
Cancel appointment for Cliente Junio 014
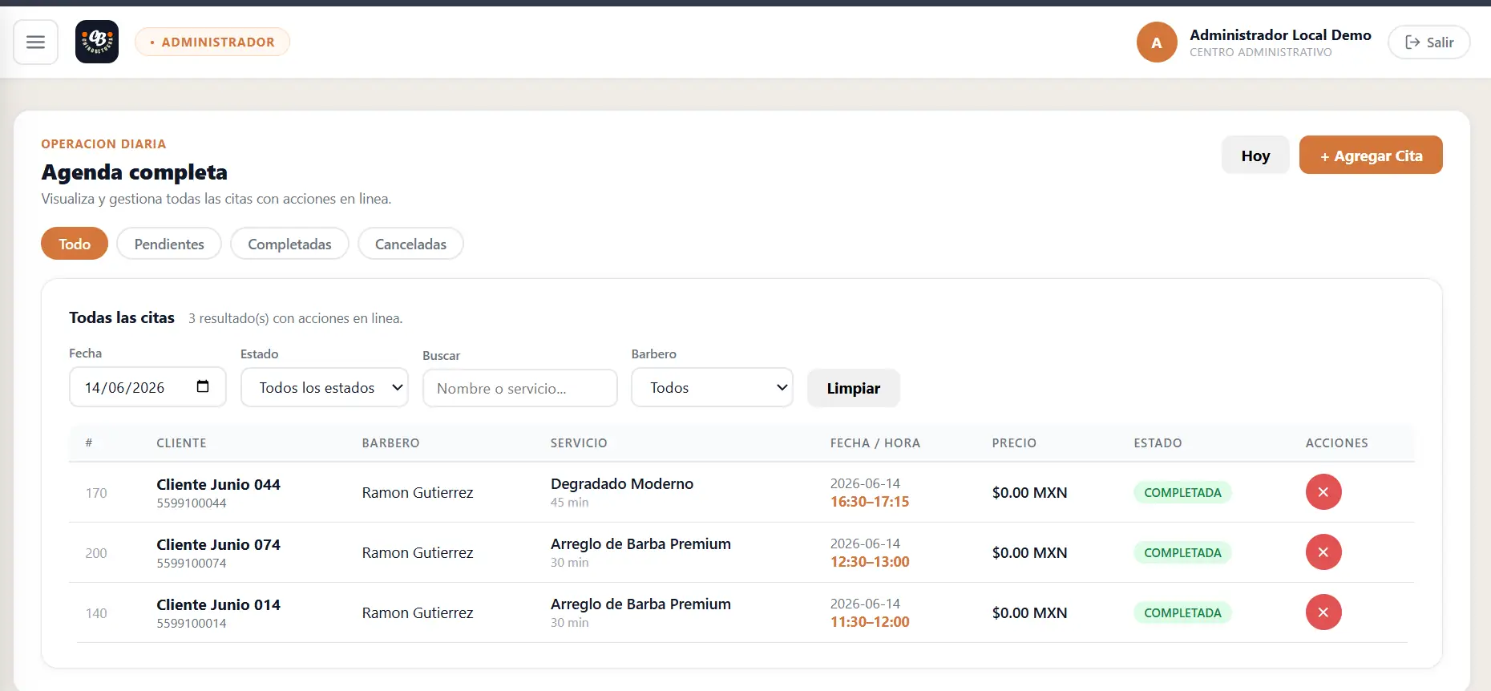(1323, 612)
